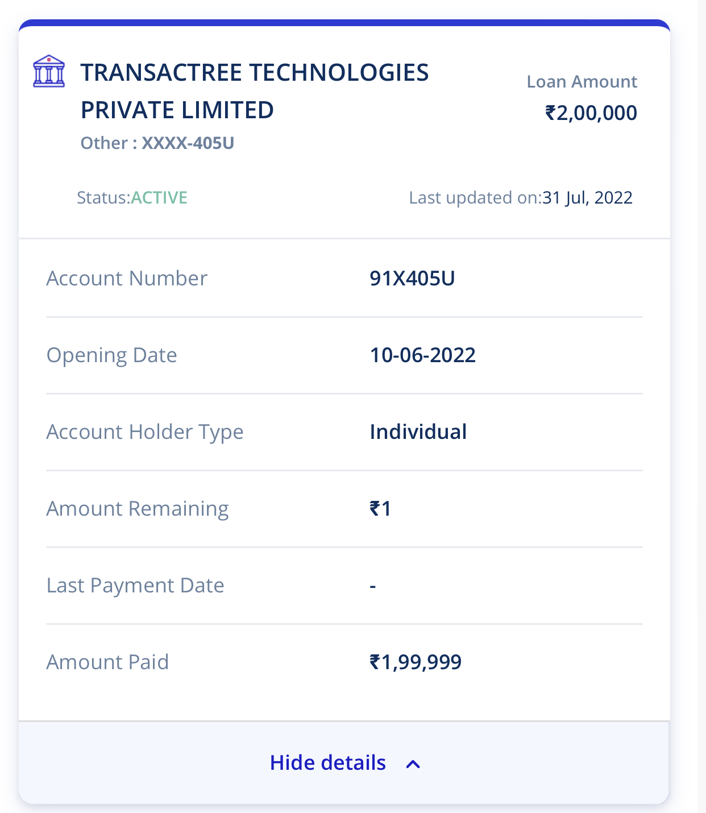Viewport: 706px width, 813px height.
Task: Click masked account text XXXX-405U
Action: tap(188, 143)
